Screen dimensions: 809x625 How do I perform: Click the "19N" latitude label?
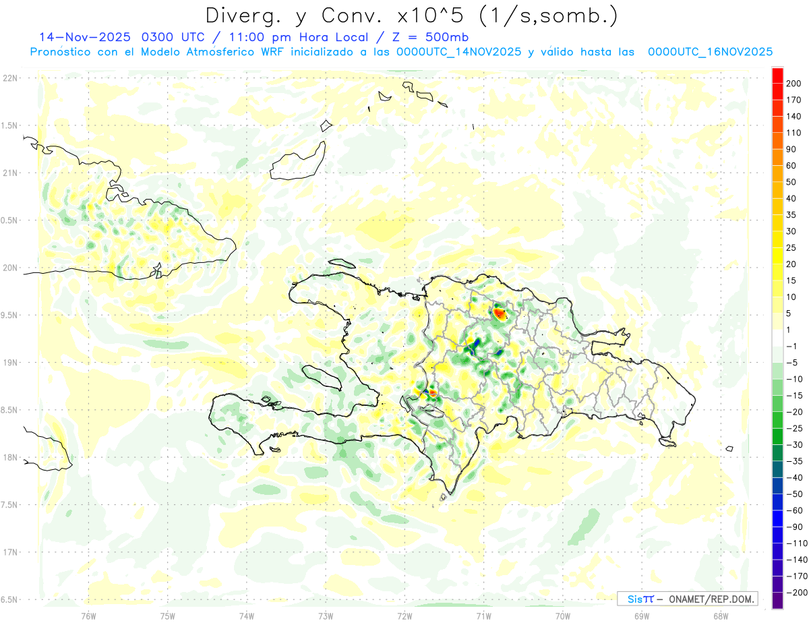[10, 363]
